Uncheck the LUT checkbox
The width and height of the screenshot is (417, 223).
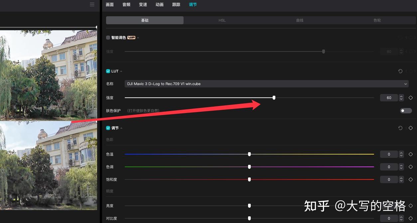click(x=108, y=71)
